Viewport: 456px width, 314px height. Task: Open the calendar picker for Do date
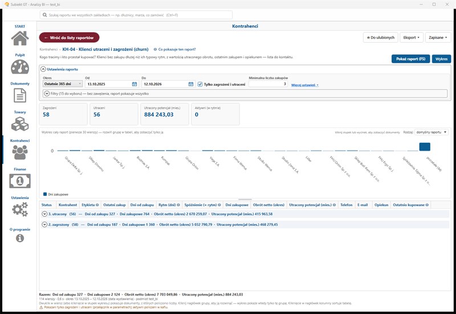click(x=191, y=84)
